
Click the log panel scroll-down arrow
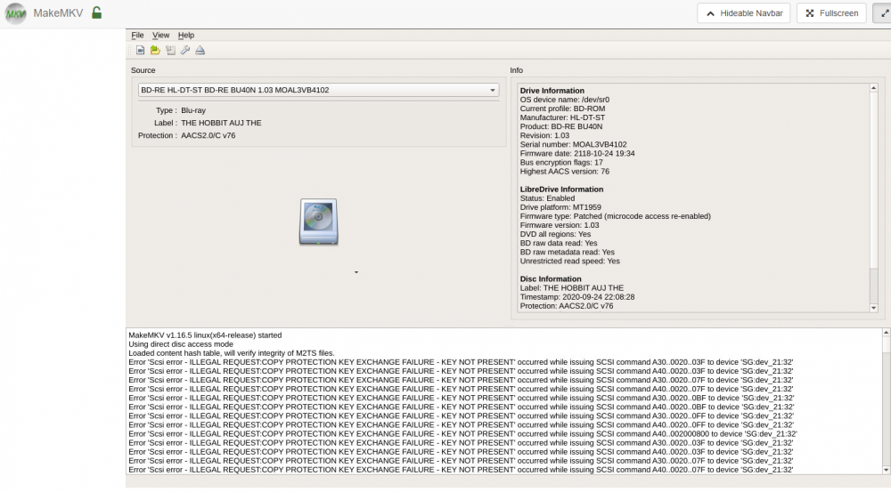tap(886, 471)
